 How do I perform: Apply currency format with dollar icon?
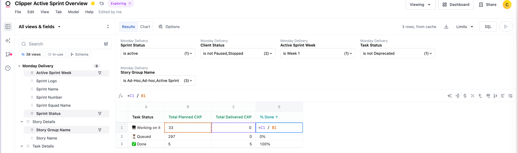[465, 96]
